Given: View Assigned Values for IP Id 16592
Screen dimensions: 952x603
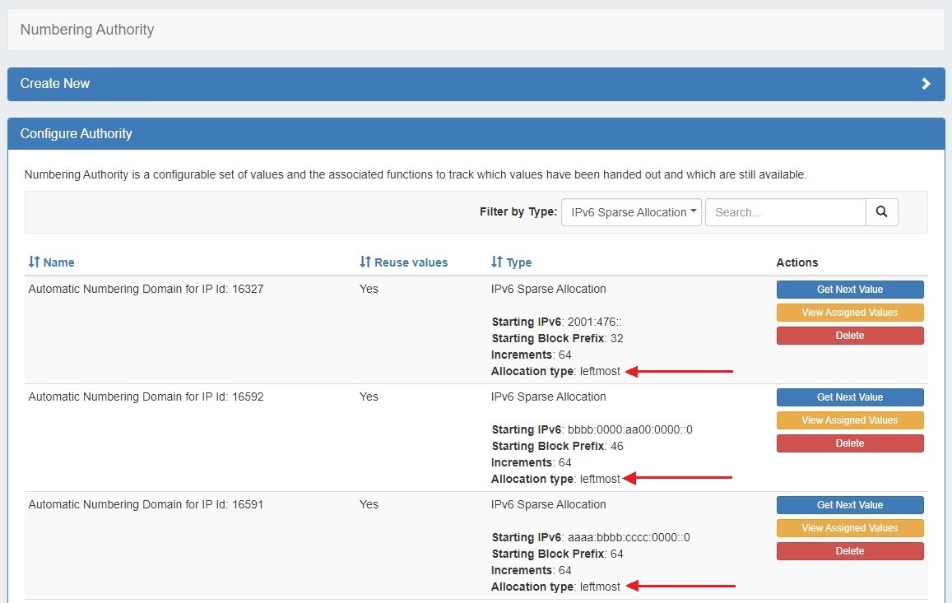Looking at the screenshot, I should [x=849, y=420].
